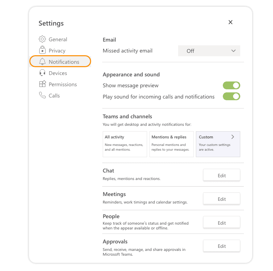Viewport: 273px width, 271px height.
Task: Choose Mentions & replies notification option
Action: pyautogui.click(x=172, y=144)
